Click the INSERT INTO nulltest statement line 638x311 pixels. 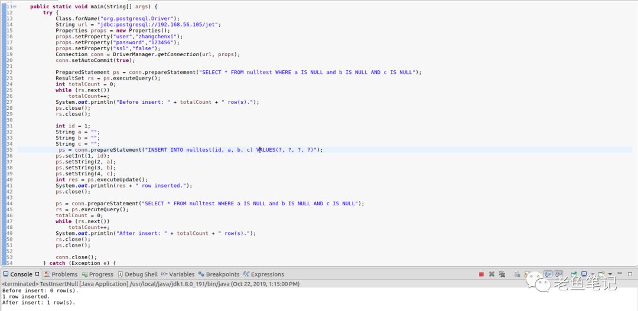(x=190, y=150)
